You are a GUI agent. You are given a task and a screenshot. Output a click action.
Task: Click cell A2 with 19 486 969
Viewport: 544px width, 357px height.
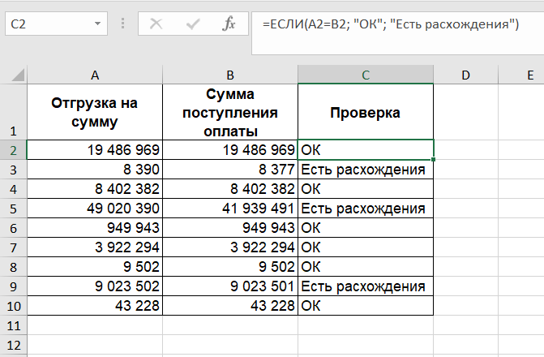[95, 150]
